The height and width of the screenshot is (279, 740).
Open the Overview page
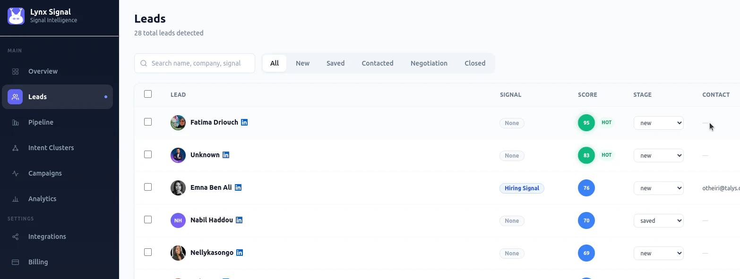57,71
